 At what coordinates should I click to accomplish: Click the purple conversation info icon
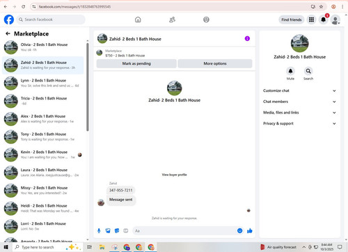pos(247,38)
